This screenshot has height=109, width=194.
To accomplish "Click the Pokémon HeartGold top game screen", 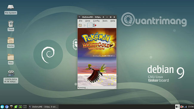I will (97, 43).
